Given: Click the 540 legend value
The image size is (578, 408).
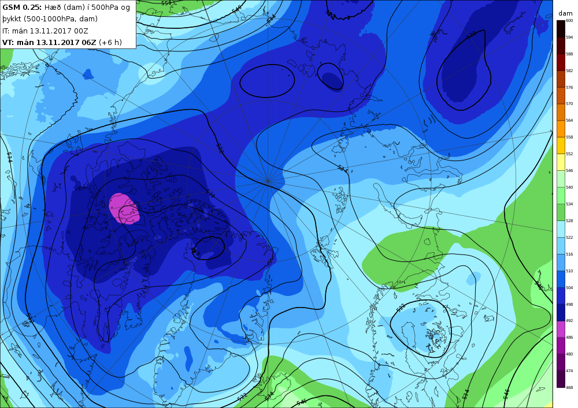Looking at the screenshot, I should pyautogui.click(x=569, y=187).
